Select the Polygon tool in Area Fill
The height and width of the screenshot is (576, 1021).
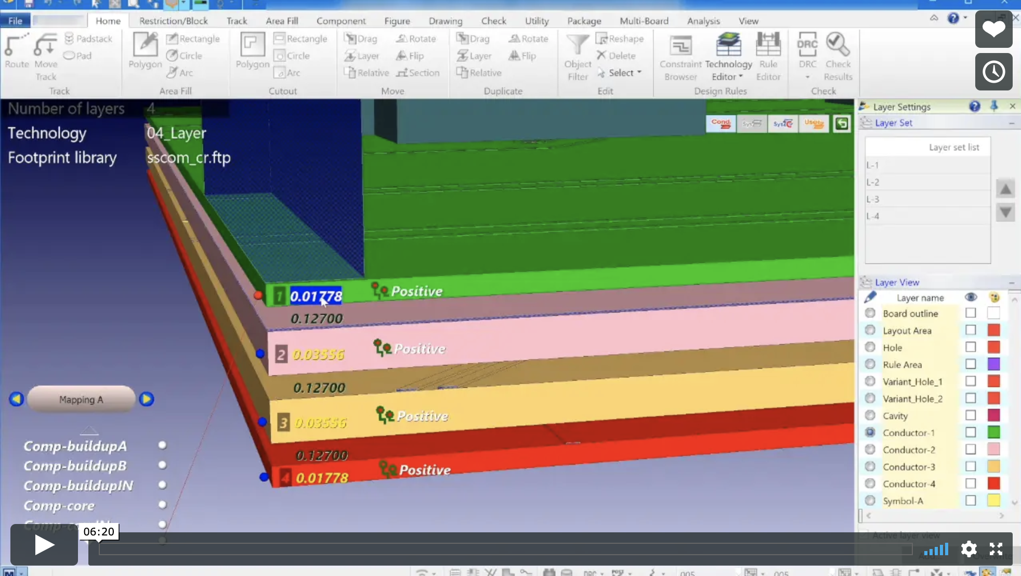point(145,52)
